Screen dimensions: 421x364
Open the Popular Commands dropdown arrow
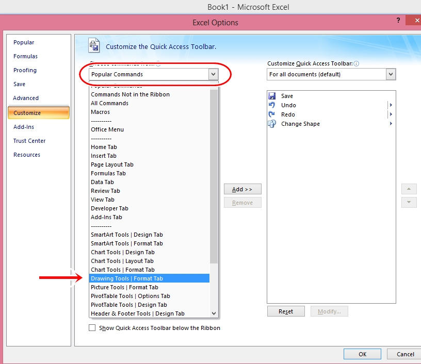pyautogui.click(x=213, y=74)
